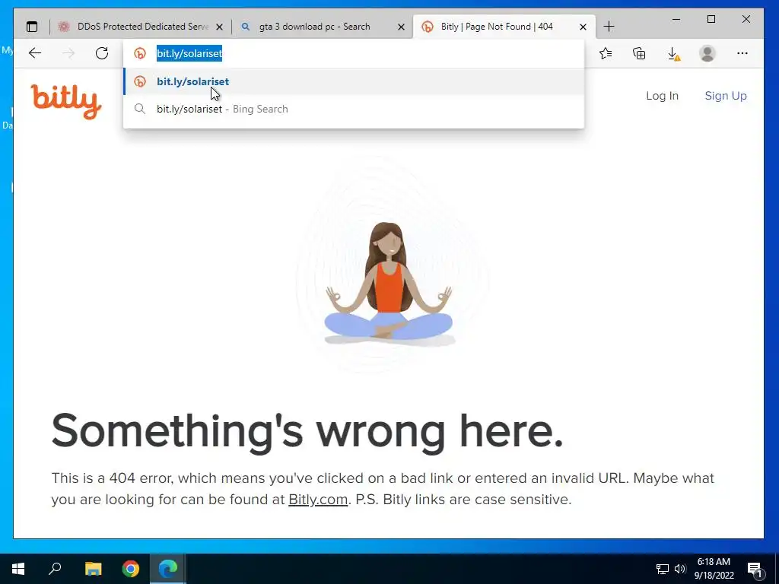This screenshot has width=779, height=584.
Task: Click the bitly logo
Action: pyautogui.click(x=66, y=101)
